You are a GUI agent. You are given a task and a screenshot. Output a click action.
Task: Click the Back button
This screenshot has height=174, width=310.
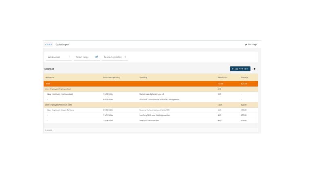pos(48,44)
